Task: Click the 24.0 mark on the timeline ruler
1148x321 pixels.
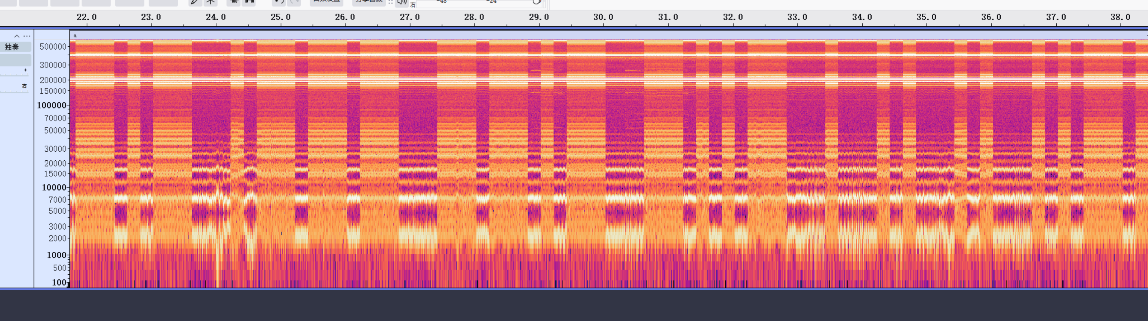Action: 216,17
